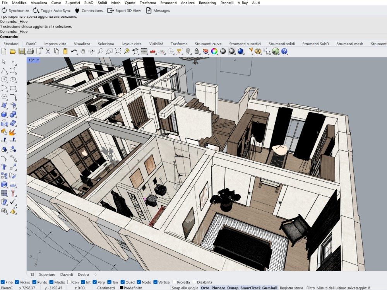Toggle the Vicino osnap checkbox
This screenshot has height=290, width=387.
17,282
